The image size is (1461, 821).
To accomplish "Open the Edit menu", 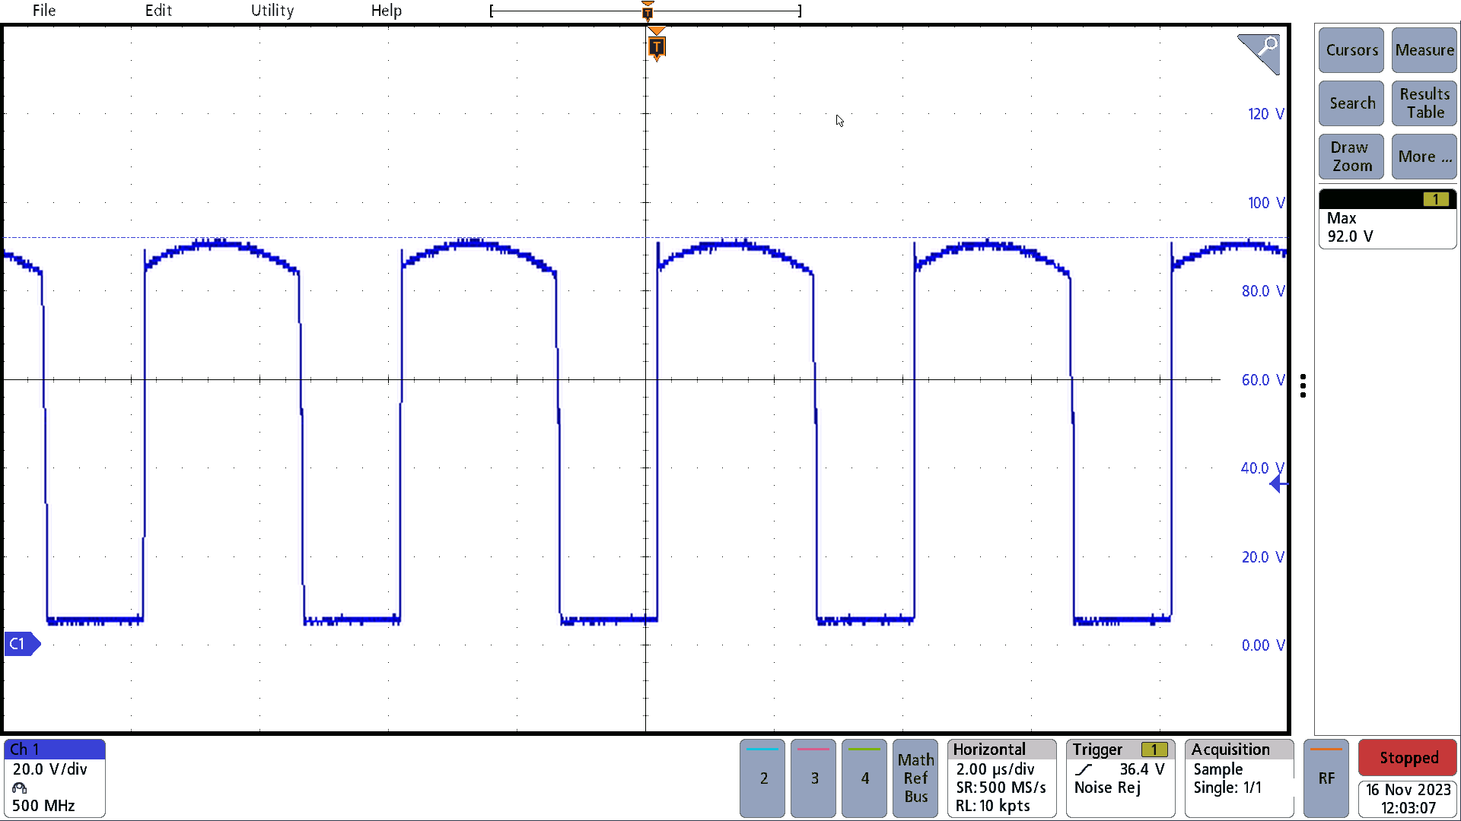I will pos(158,11).
